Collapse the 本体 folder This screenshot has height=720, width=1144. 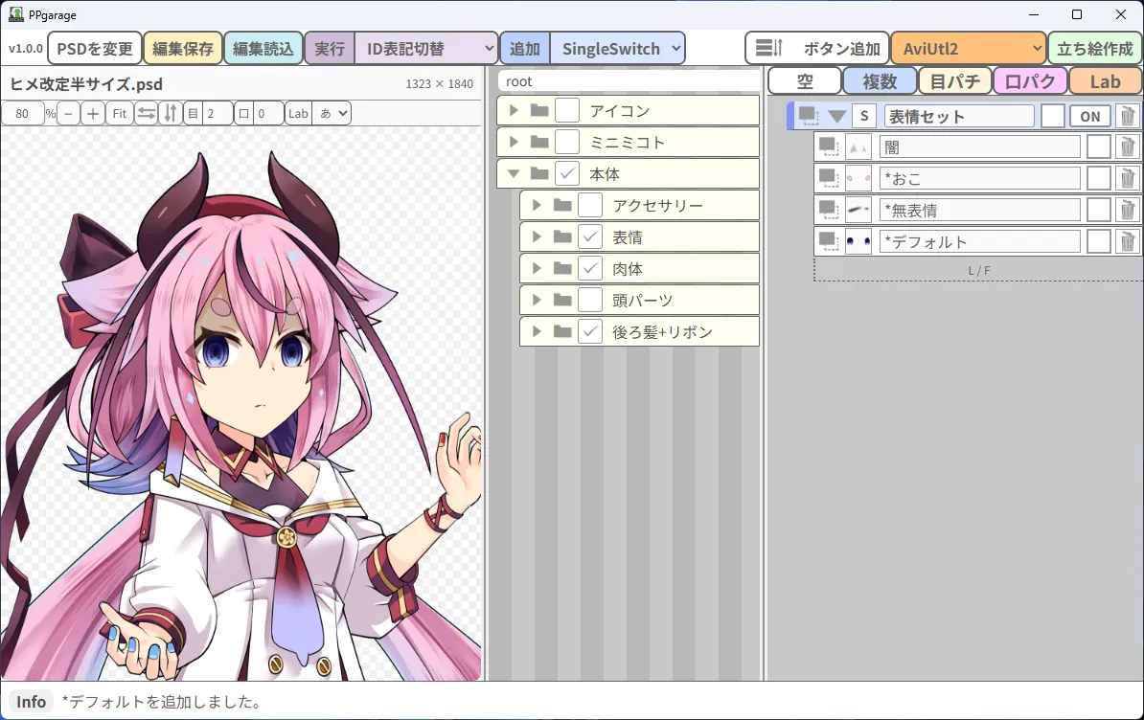tap(514, 173)
